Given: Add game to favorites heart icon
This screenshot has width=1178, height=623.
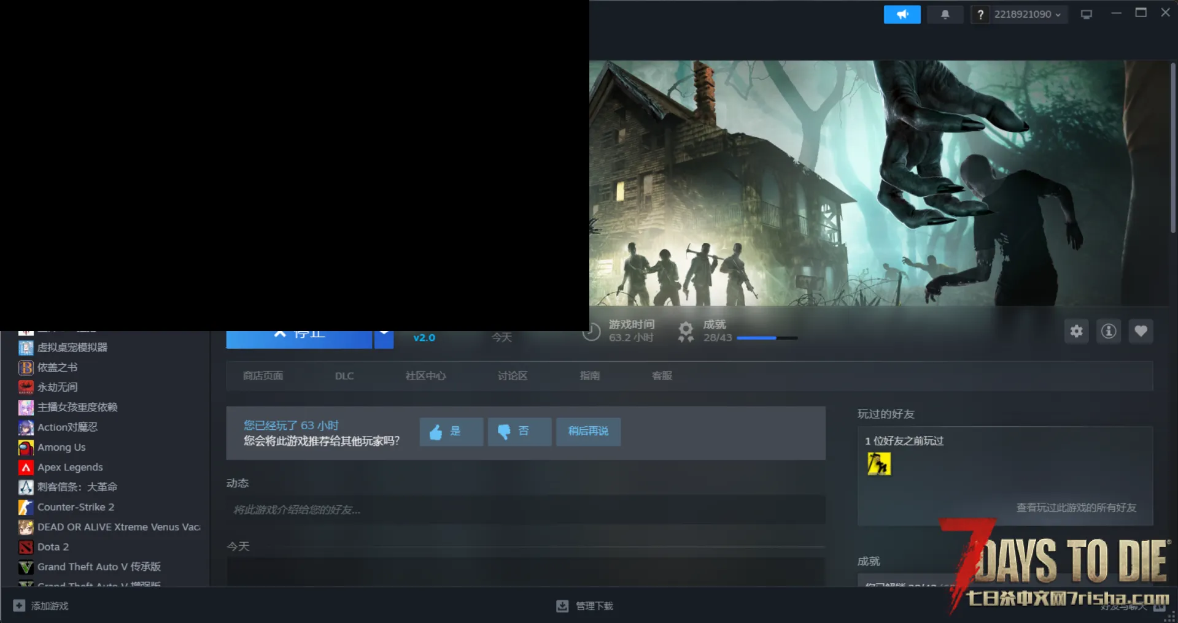Looking at the screenshot, I should 1141,332.
